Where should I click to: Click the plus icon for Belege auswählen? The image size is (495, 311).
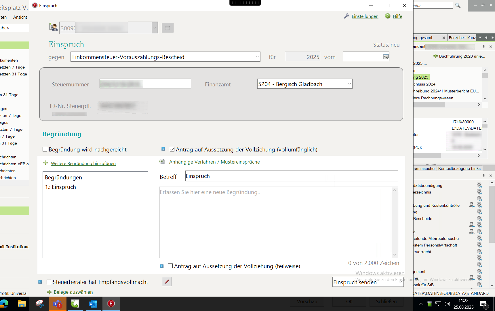coord(49,292)
